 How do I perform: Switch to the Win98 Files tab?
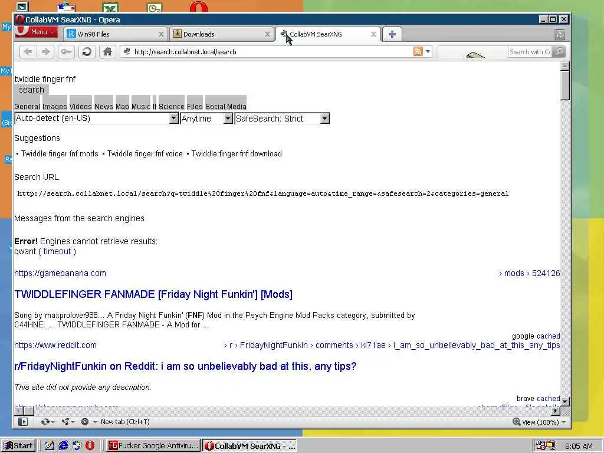(x=116, y=34)
